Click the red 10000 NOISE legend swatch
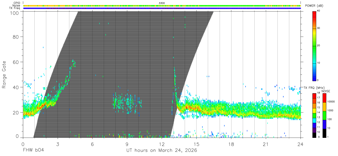 pyautogui.click(x=324, y=98)
